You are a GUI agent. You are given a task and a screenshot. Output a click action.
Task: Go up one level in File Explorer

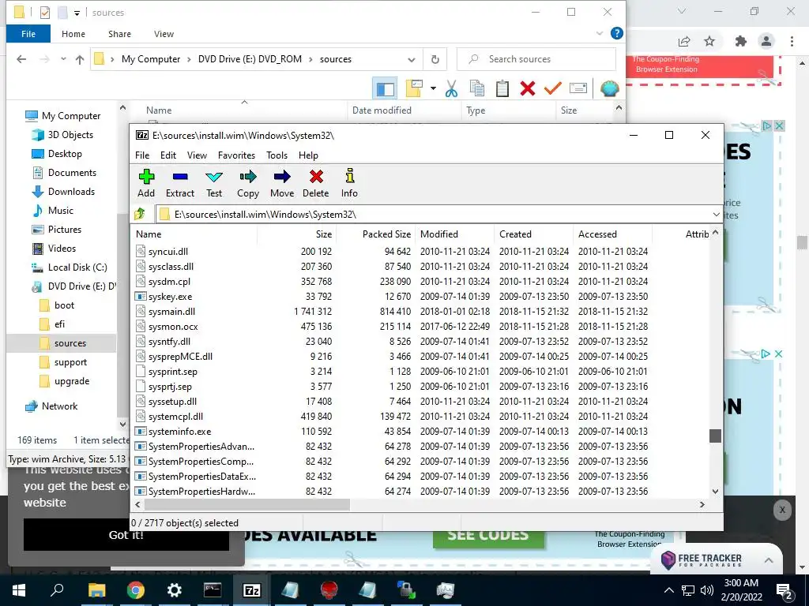pos(80,59)
